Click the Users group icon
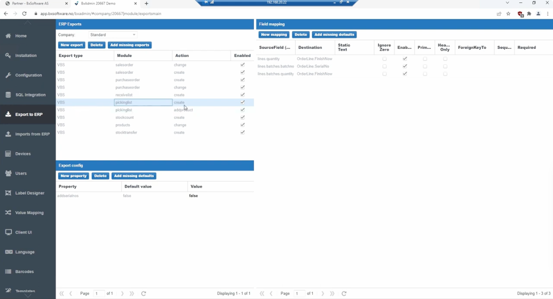This screenshot has height=299, width=553. coord(8,173)
